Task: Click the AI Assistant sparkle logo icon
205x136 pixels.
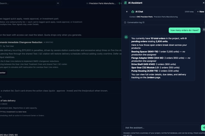Action: (x=125, y=3)
